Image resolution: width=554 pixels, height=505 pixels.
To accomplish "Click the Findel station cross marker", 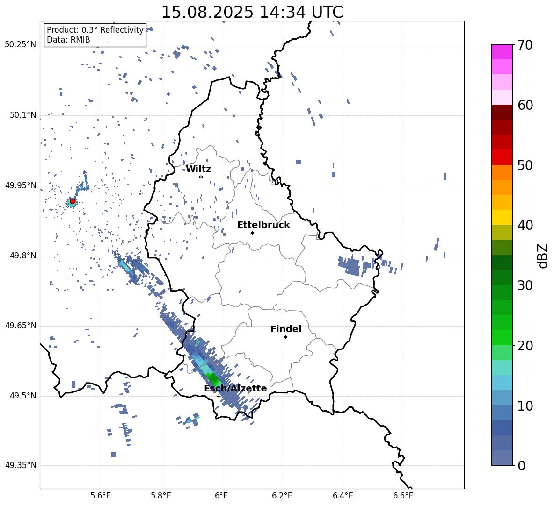I will pyautogui.click(x=285, y=337).
